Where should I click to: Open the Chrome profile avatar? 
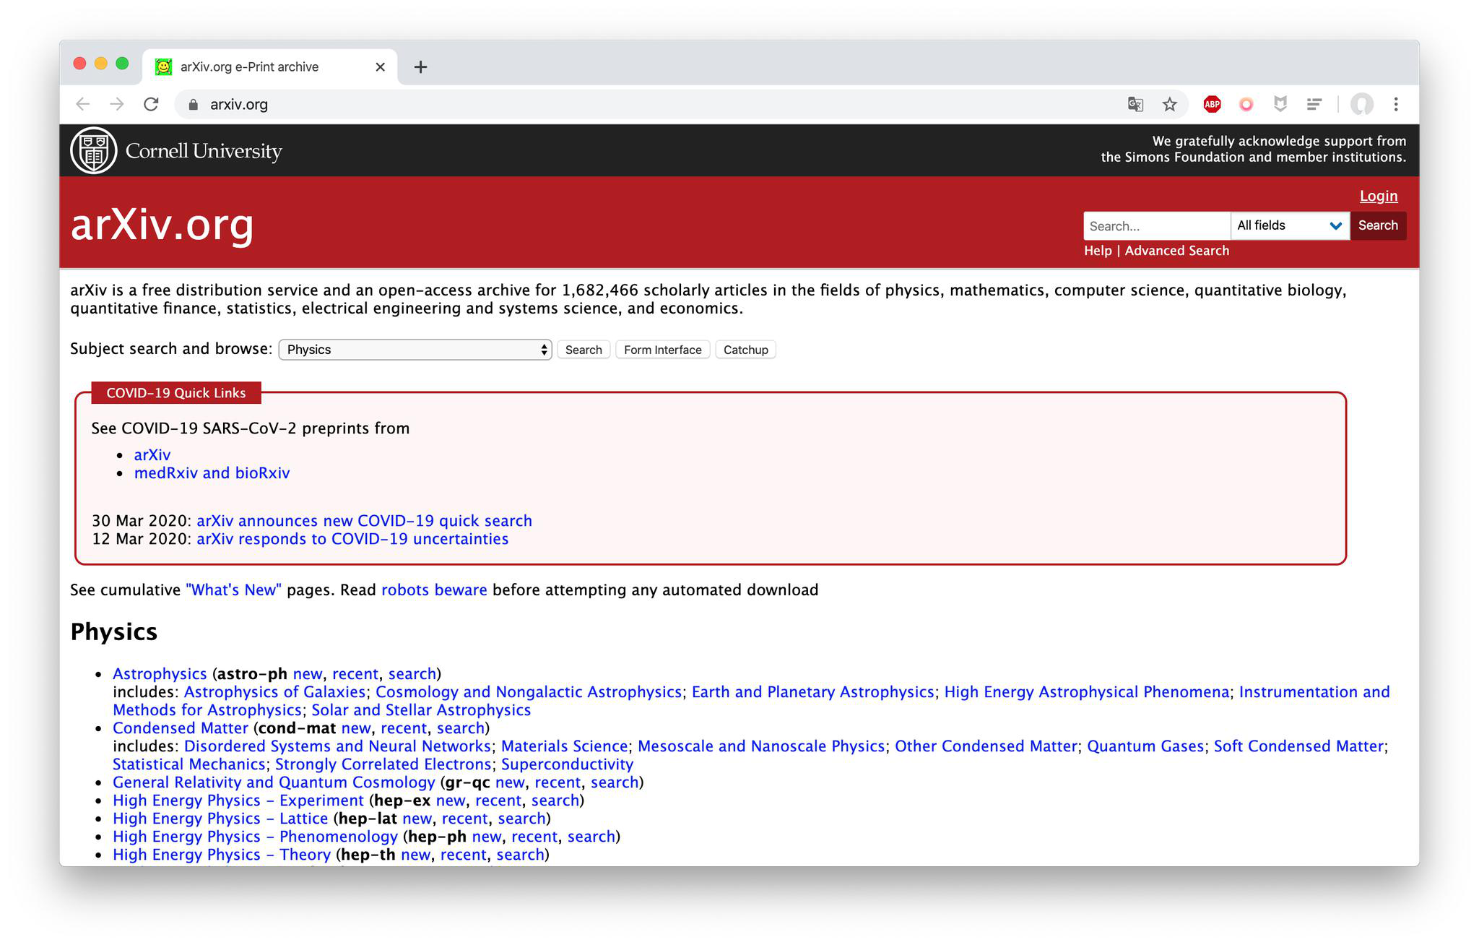1362,104
